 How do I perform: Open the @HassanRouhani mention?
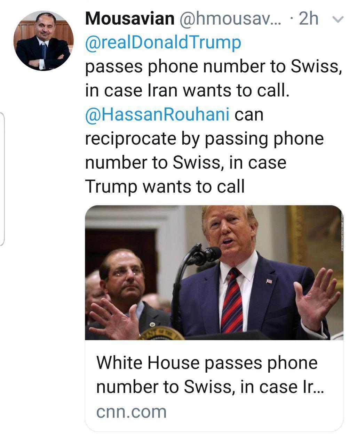click(157, 114)
